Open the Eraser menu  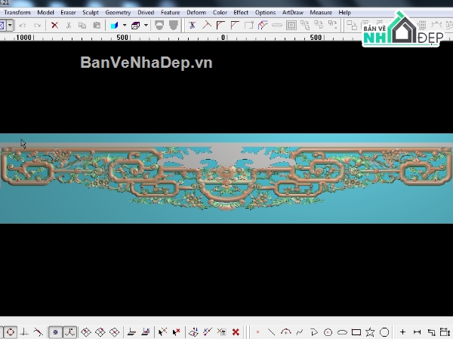68,12
